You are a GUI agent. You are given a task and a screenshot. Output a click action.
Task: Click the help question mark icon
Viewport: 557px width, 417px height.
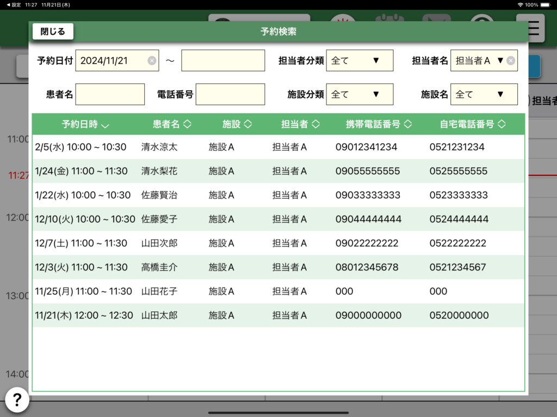tap(17, 400)
